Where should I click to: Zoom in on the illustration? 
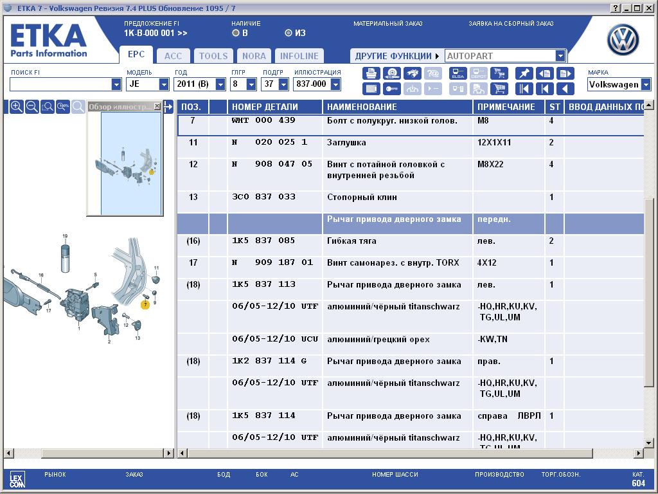point(16,107)
